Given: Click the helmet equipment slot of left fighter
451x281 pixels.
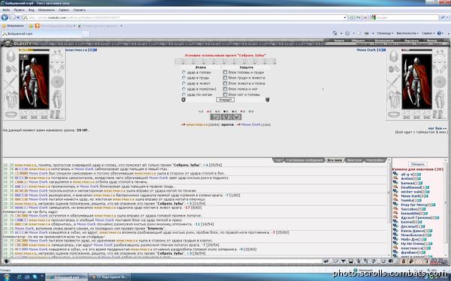Looking at the screenshot, I should pyautogui.click(x=11, y=56).
